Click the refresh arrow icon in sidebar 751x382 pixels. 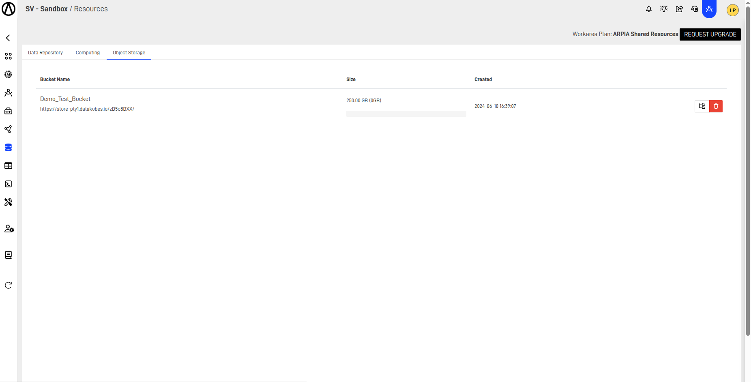(8, 285)
